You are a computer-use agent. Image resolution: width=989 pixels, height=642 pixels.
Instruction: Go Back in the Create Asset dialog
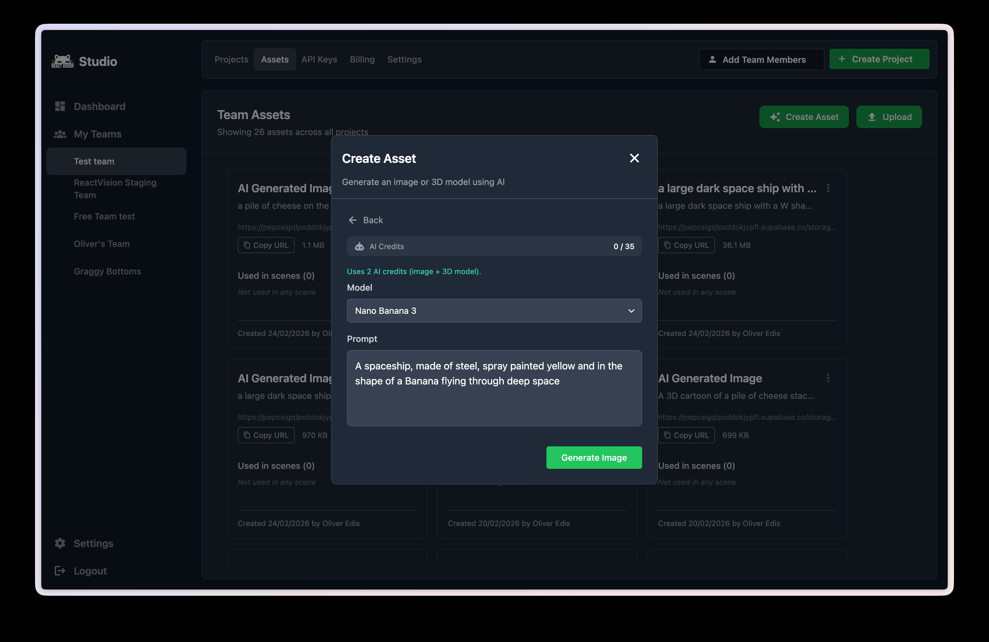[366, 220]
